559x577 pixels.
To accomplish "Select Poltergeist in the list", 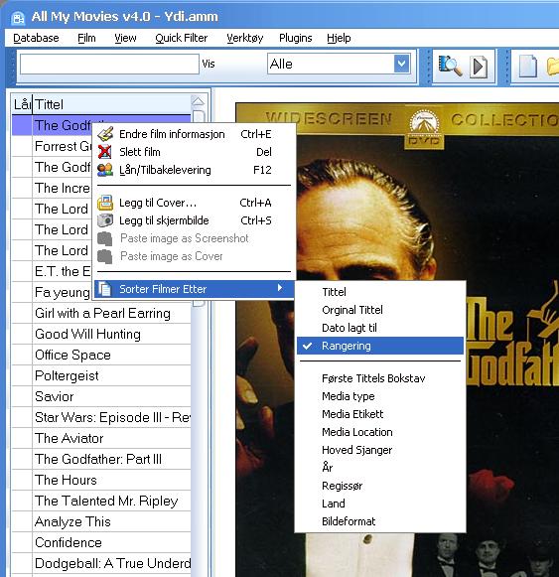I will click(x=101, y=375).
